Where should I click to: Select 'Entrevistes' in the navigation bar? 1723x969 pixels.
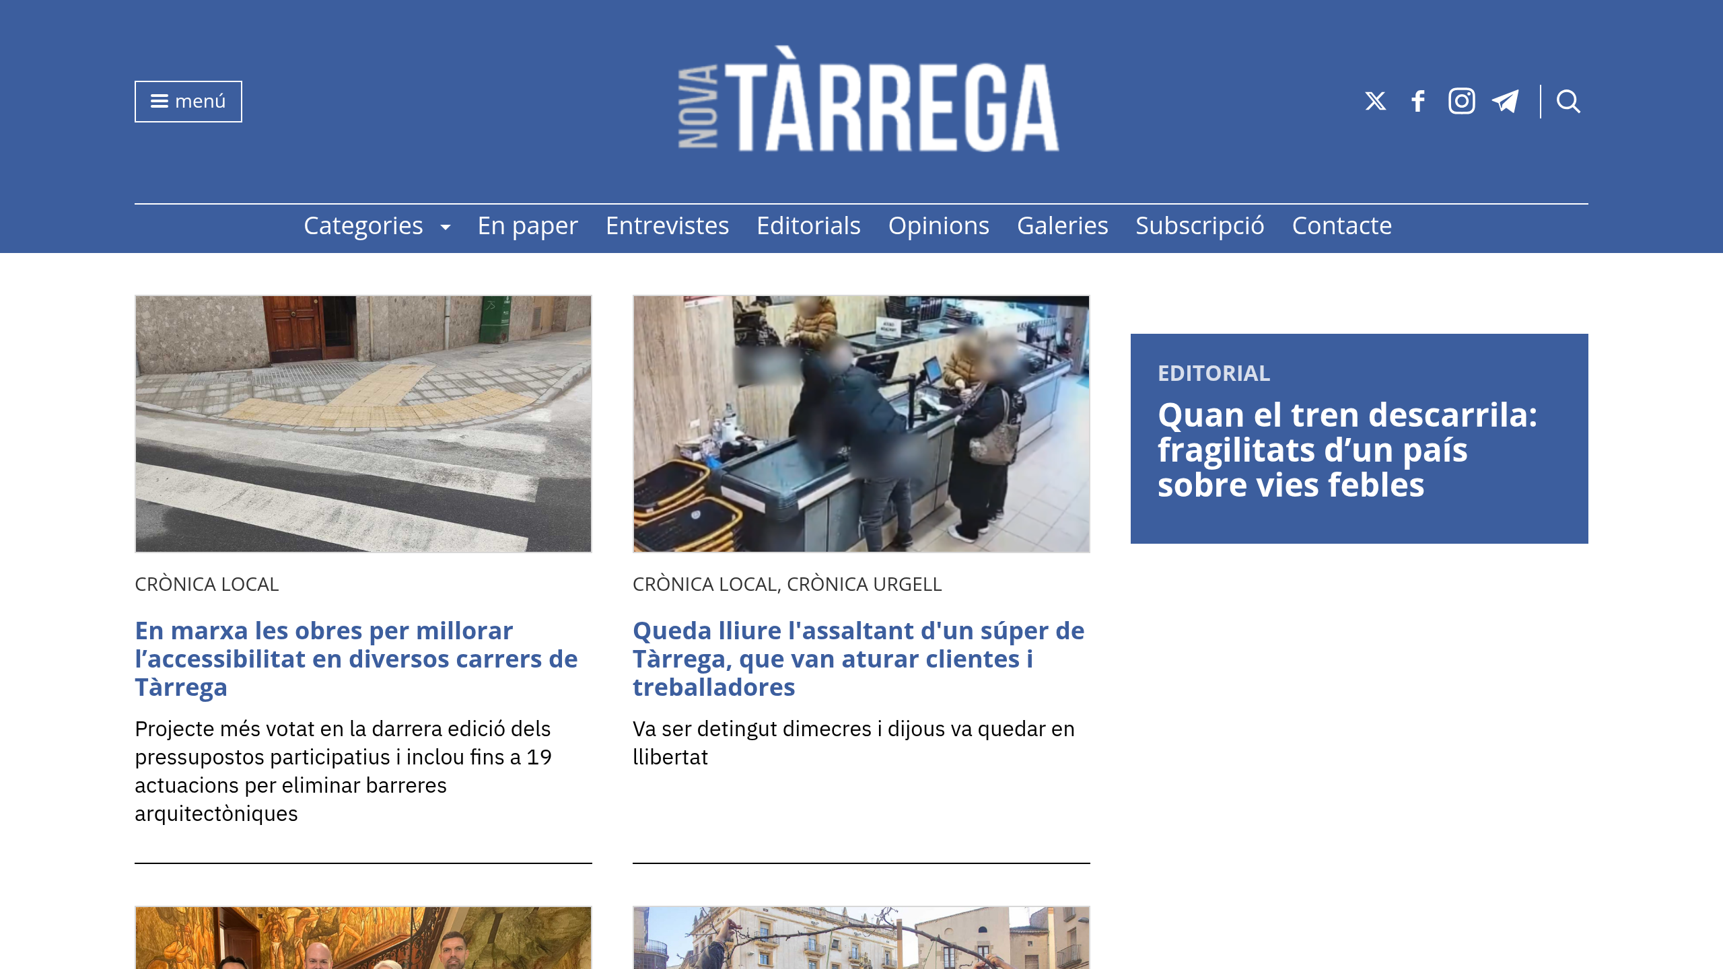pos(667,225)
